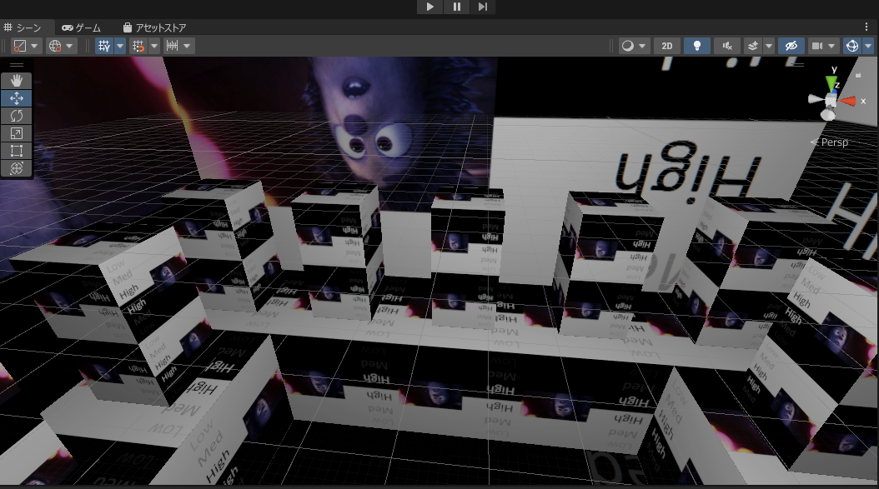Start Play mode with the play button
Image resolution: width=879 pixels, height=489 pixels.
430,7
